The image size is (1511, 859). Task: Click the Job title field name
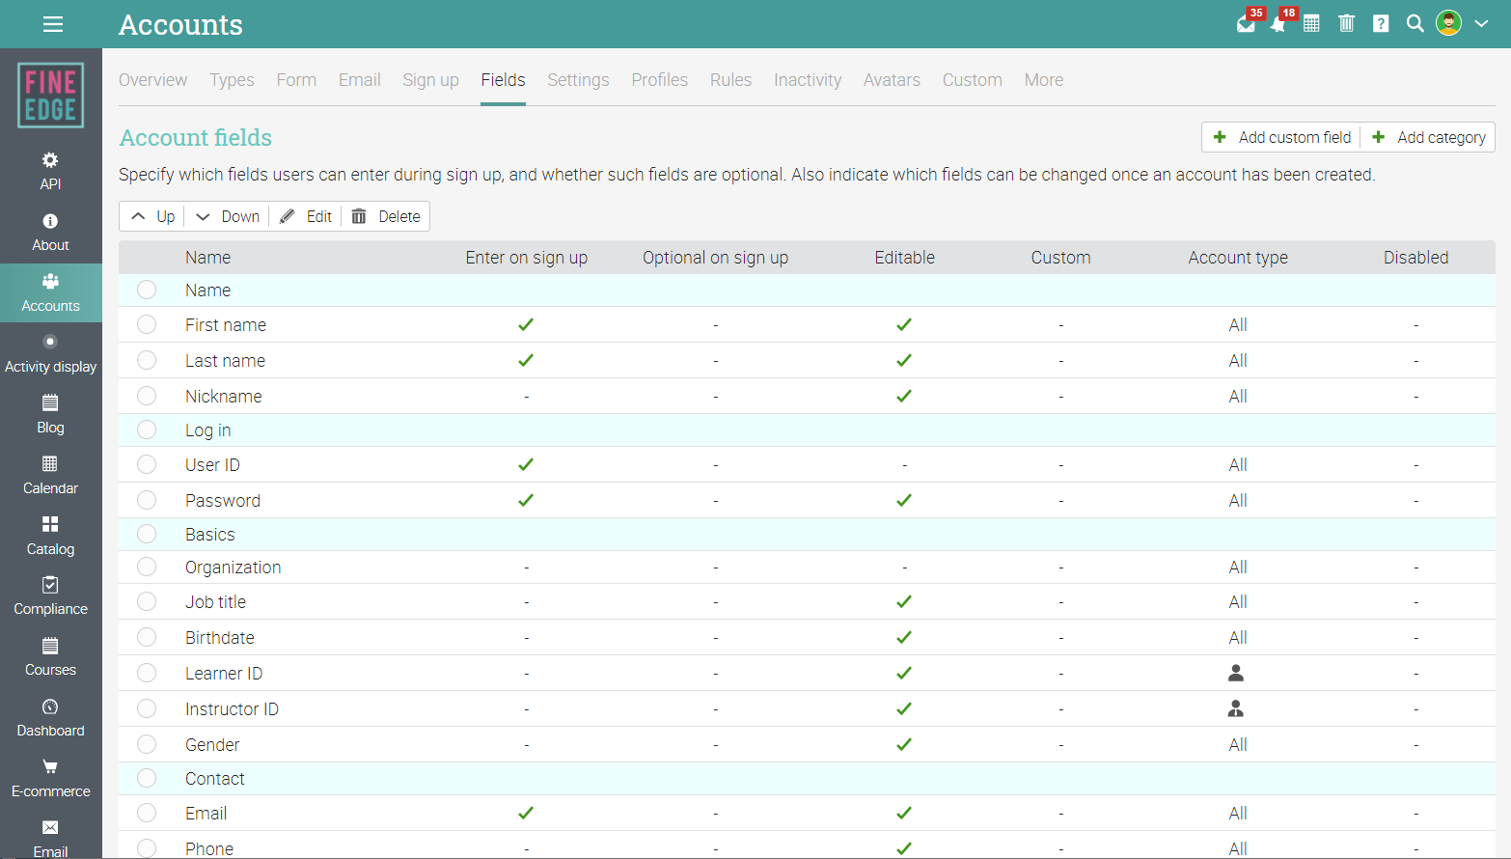(x=216, y=602)
